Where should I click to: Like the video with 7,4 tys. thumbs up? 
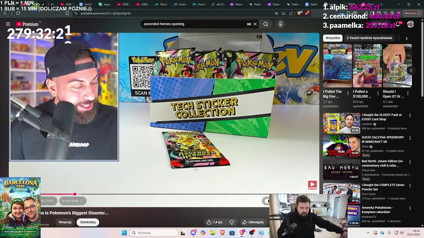point(215,222)
